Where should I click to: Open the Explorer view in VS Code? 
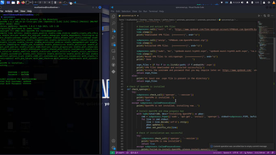[113, 16]
